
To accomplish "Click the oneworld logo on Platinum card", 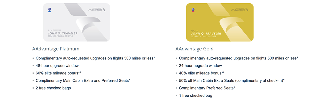I will click(49, 10).
